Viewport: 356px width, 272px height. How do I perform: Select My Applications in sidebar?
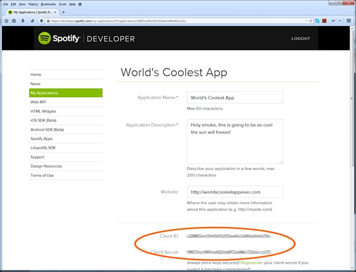point(66,92)
